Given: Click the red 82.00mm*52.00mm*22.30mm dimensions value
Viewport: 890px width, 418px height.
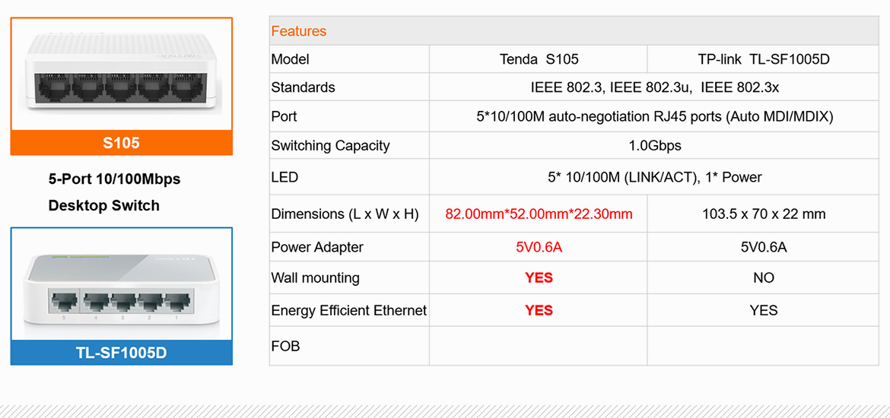Looking at the screenshot, I should click(539, 214).
